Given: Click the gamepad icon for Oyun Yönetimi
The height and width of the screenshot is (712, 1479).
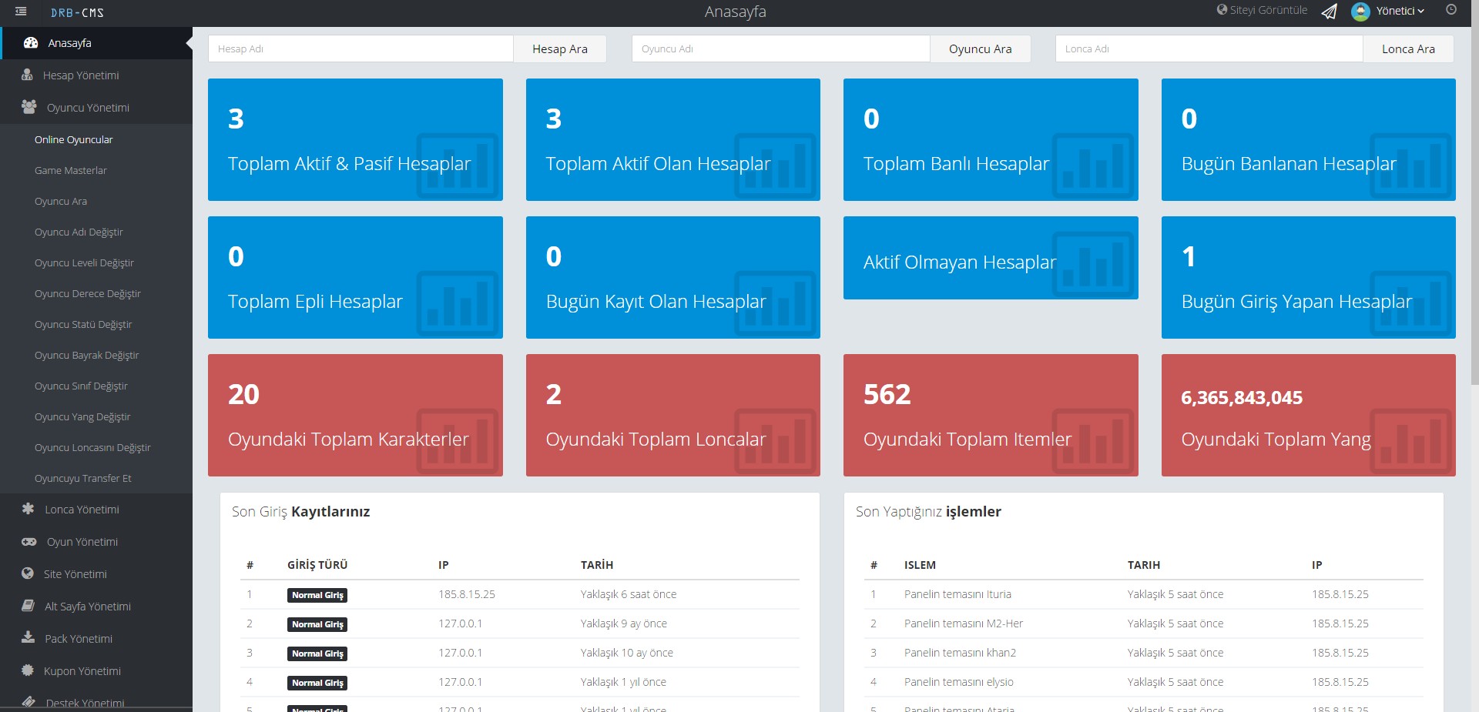Looking at the screenshot, I should coord(29,542).
